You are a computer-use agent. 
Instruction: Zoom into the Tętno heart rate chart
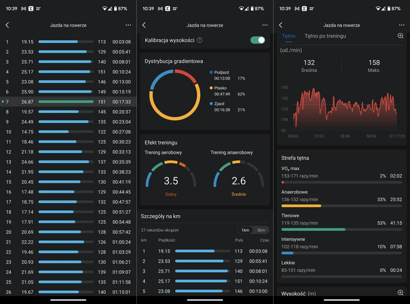tap(400, 36)
